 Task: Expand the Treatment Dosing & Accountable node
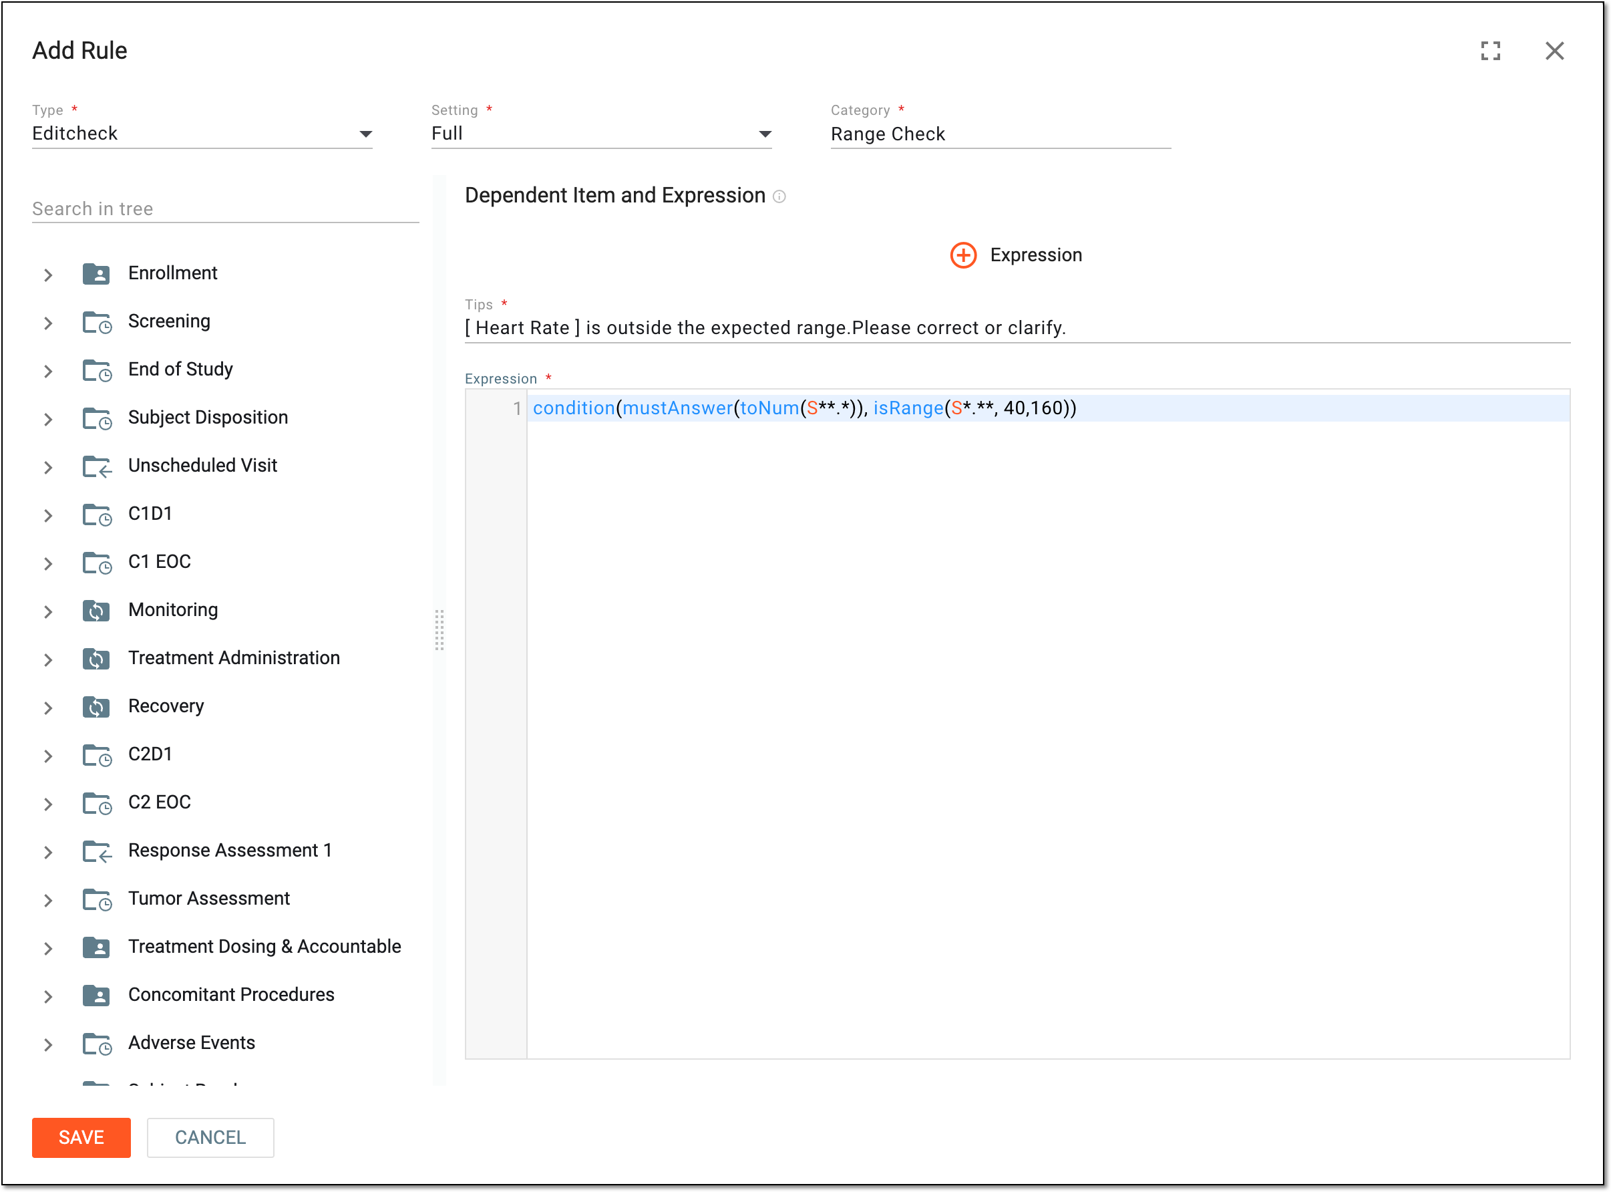click(48, 948)
